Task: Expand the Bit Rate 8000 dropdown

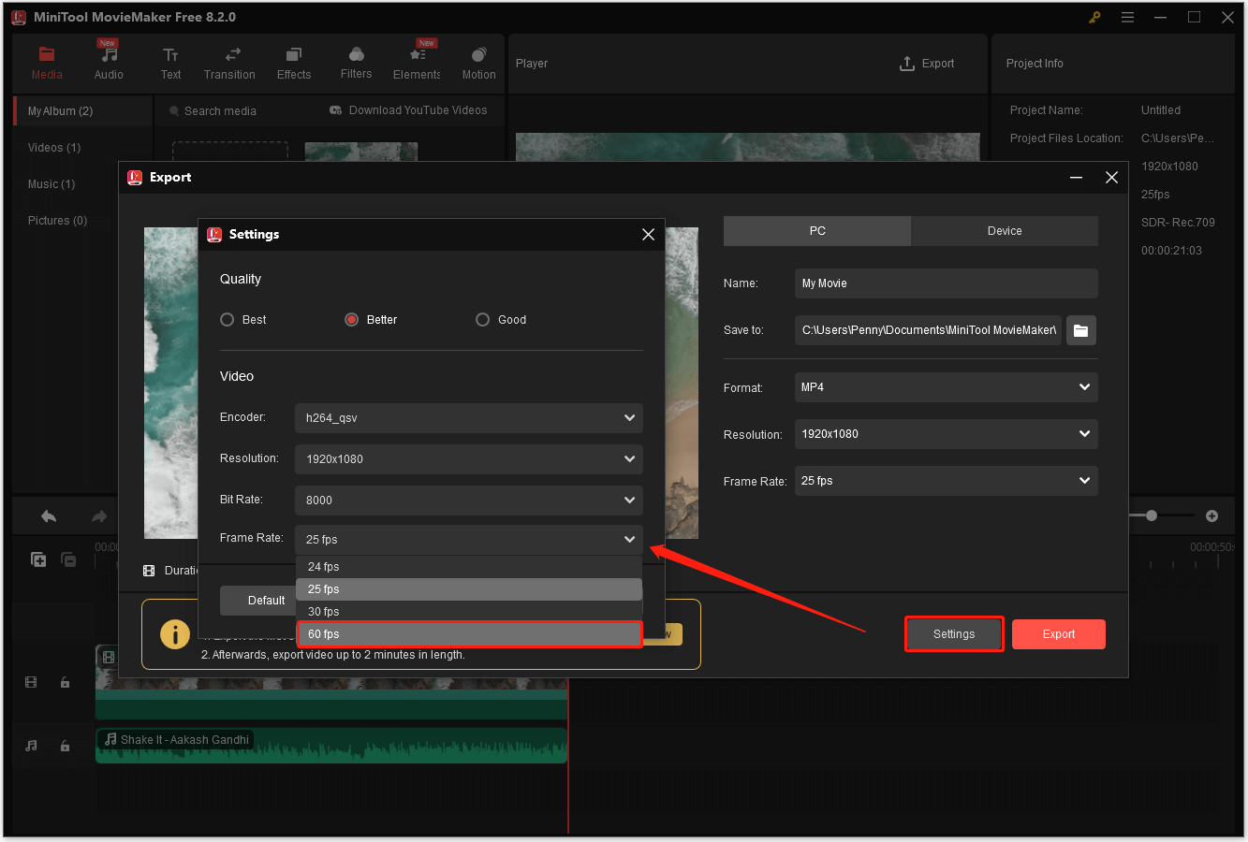Action: click(469, 501)
